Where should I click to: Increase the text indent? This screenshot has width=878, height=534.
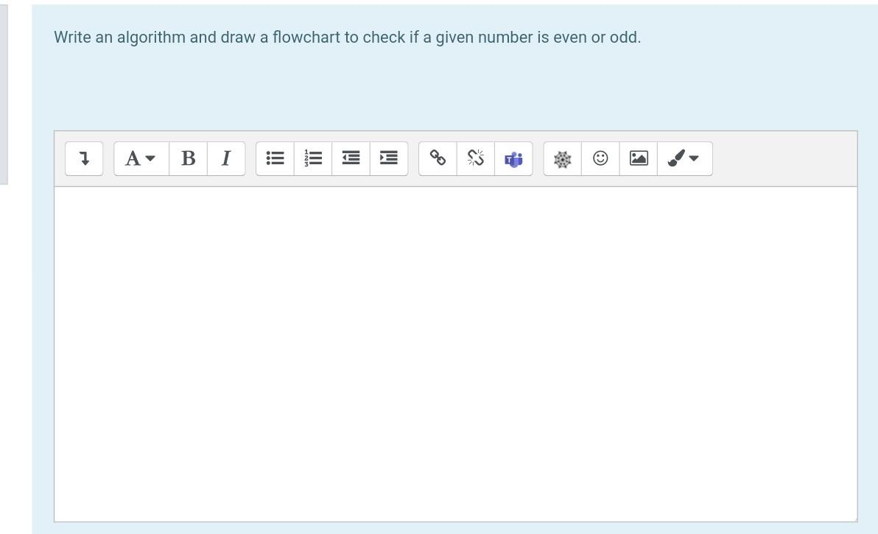(x=388, y=158)
